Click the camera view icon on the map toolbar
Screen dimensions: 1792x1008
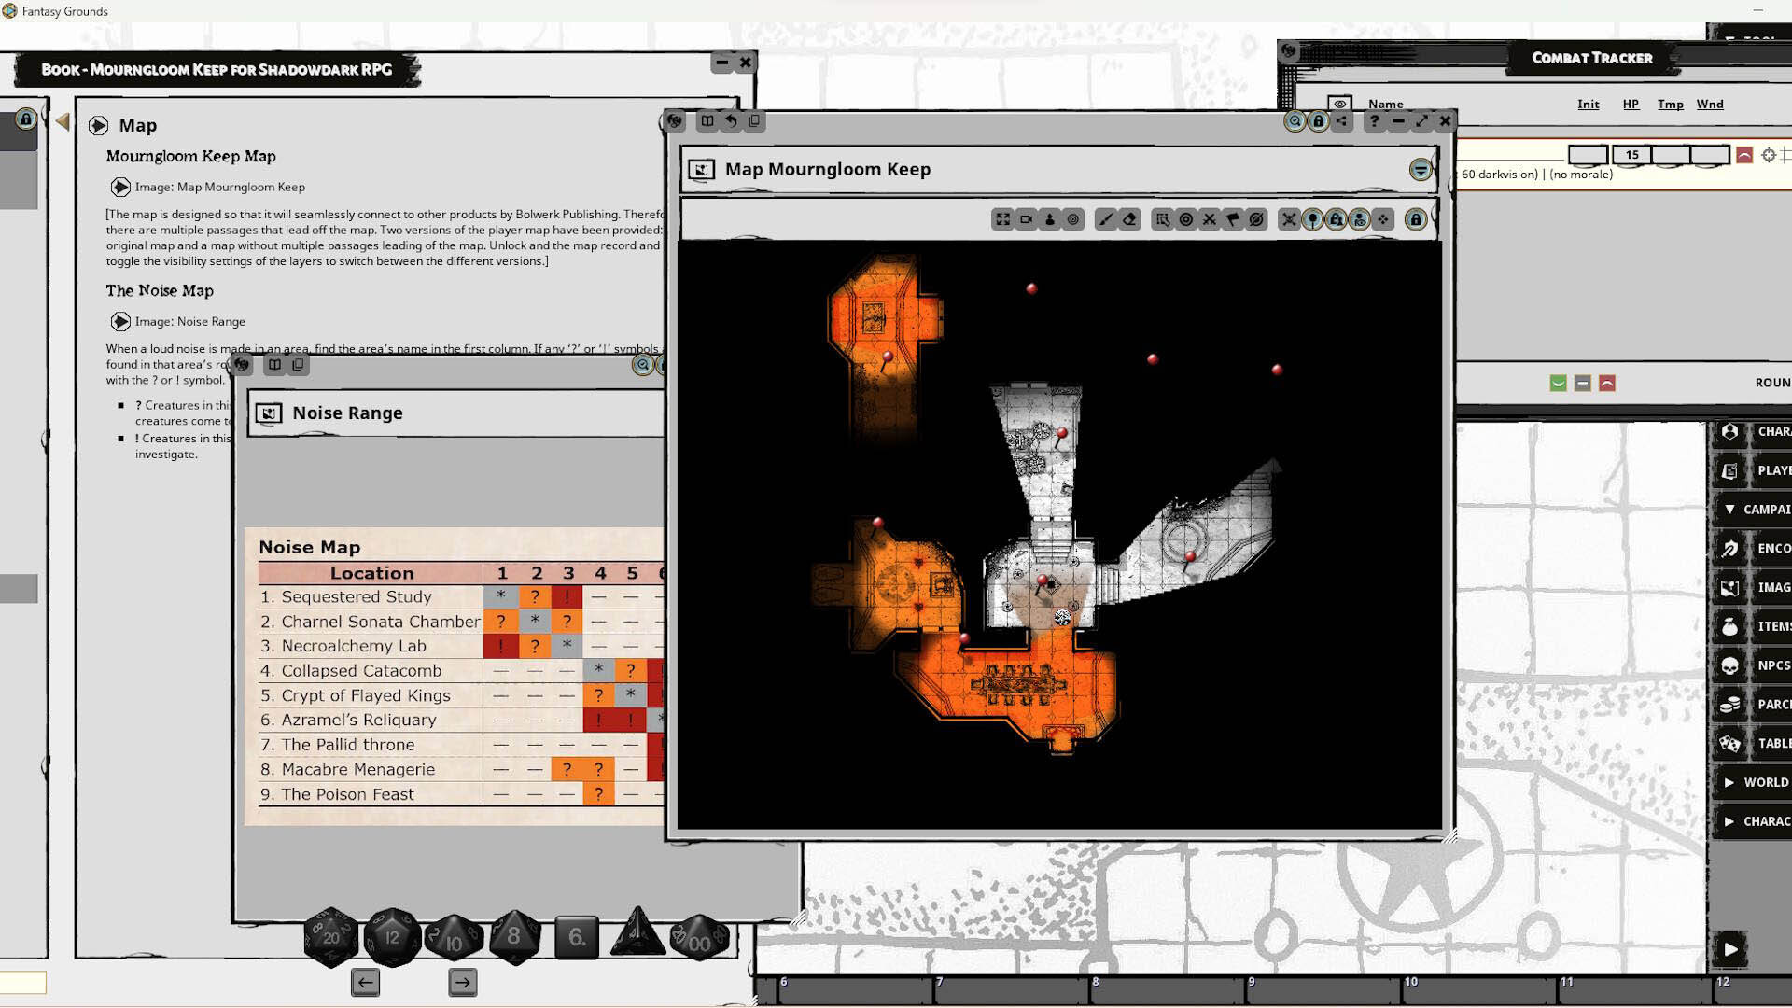tap(1026, 220)
